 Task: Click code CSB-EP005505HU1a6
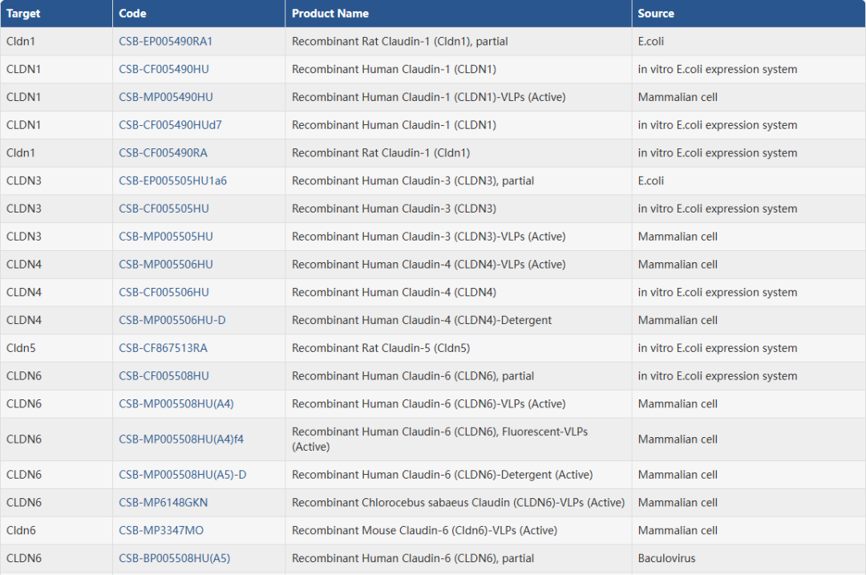pyautogui.click(x=172, y=181)
